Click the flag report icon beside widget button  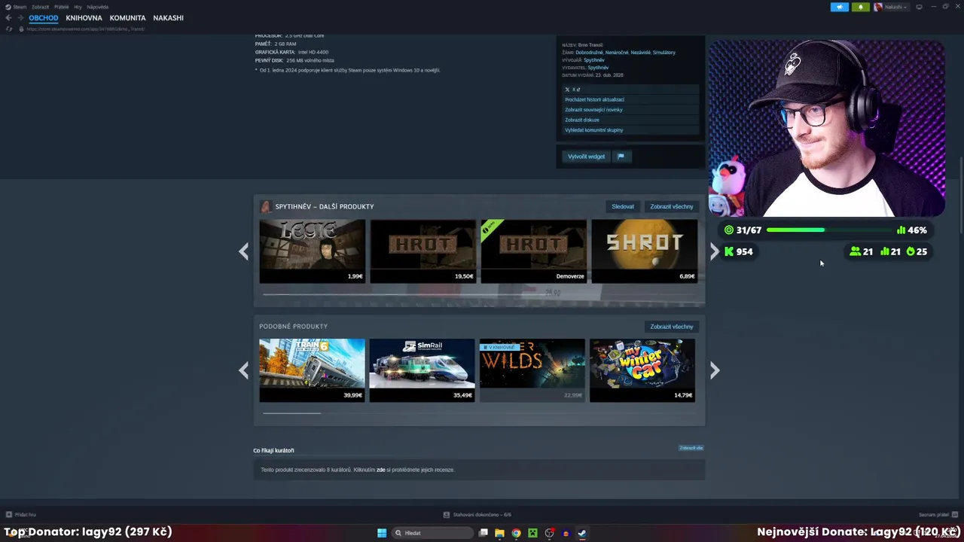point(621,157)
